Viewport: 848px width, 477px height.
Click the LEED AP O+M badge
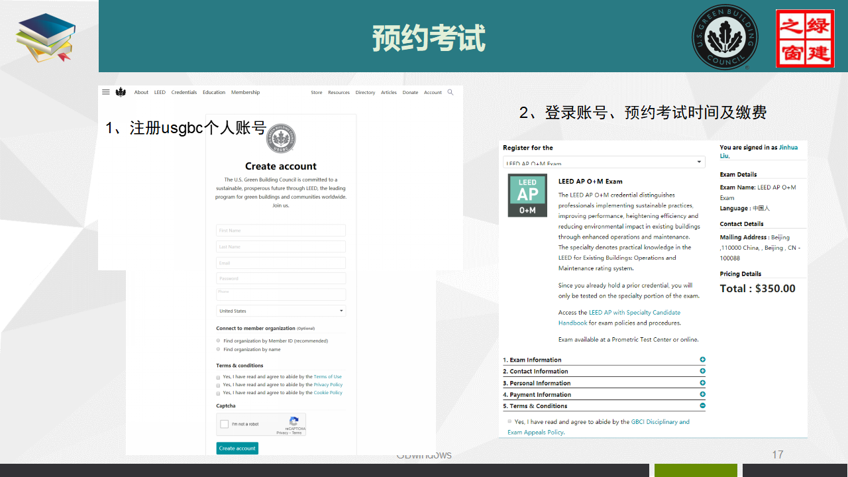pos(527,195)
